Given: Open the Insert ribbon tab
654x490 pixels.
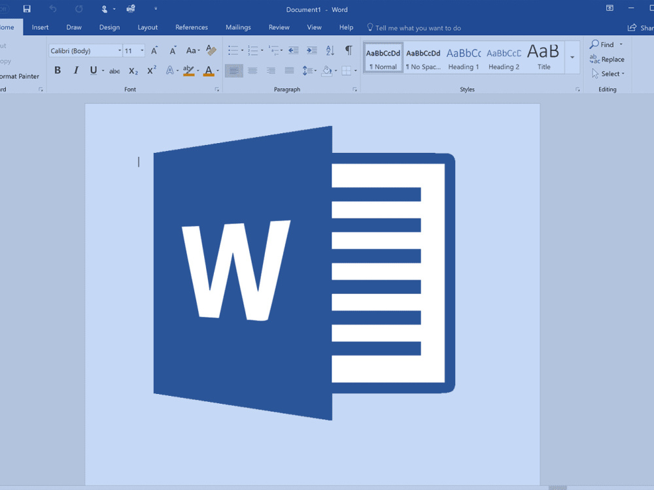Looking at the screenshot, I should pyautogui.click(x=40, y=27).
